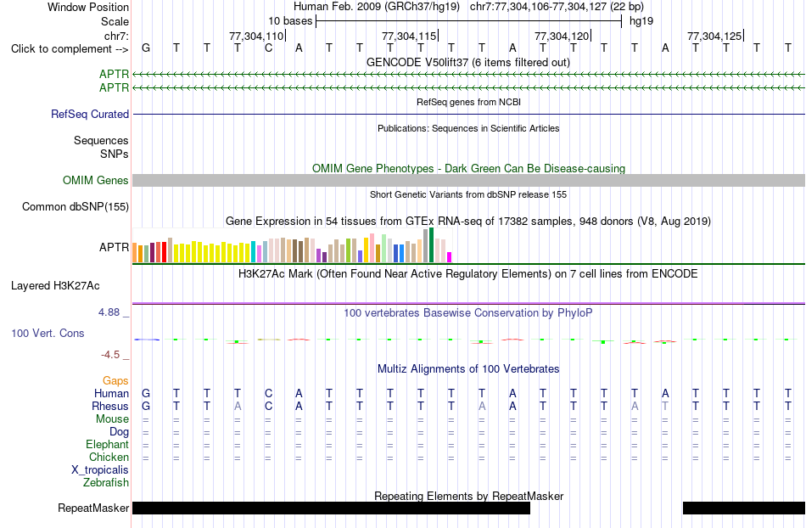Click the 'SNPs' publications track label

[115, 154]
